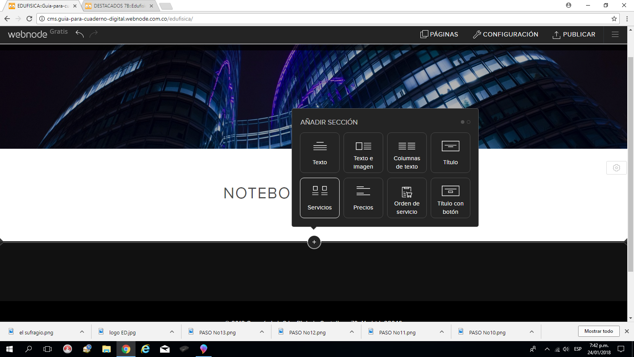634x357 pixels.
Task: Show hidden system tray icons
Action: pos(547,349)
